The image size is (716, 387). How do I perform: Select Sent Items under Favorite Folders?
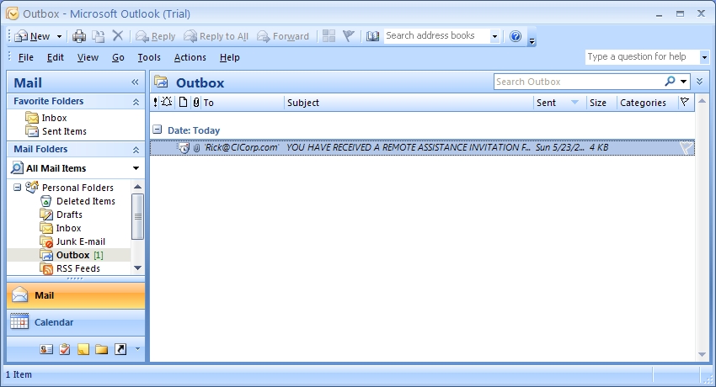pyautogui.click(x=56, y=131)
